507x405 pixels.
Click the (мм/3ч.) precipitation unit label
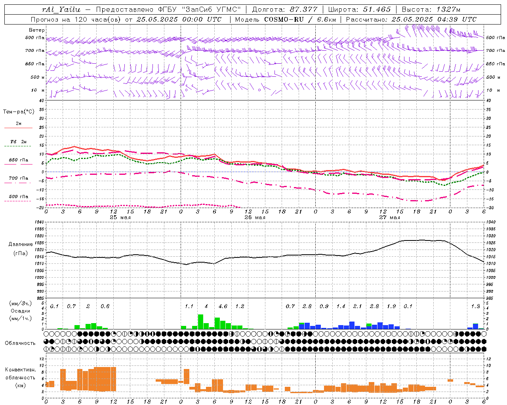coord(21,303)
